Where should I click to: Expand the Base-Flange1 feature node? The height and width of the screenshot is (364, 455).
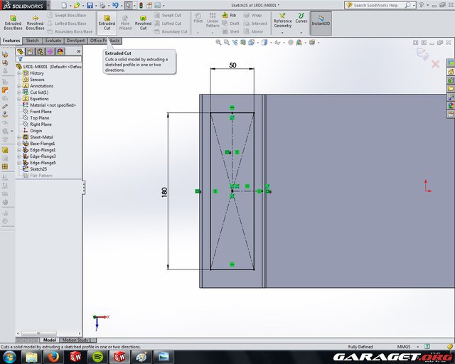pyautogui.click(x=18, y=144)
